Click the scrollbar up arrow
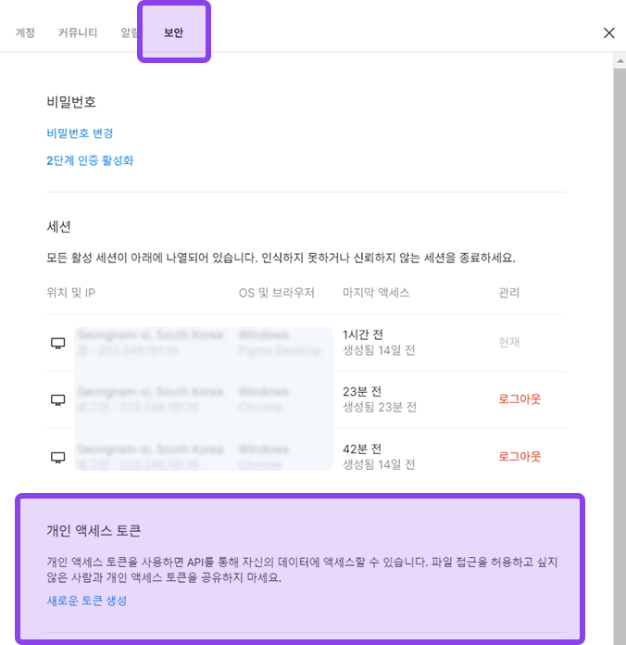 (x=620, y=61)
